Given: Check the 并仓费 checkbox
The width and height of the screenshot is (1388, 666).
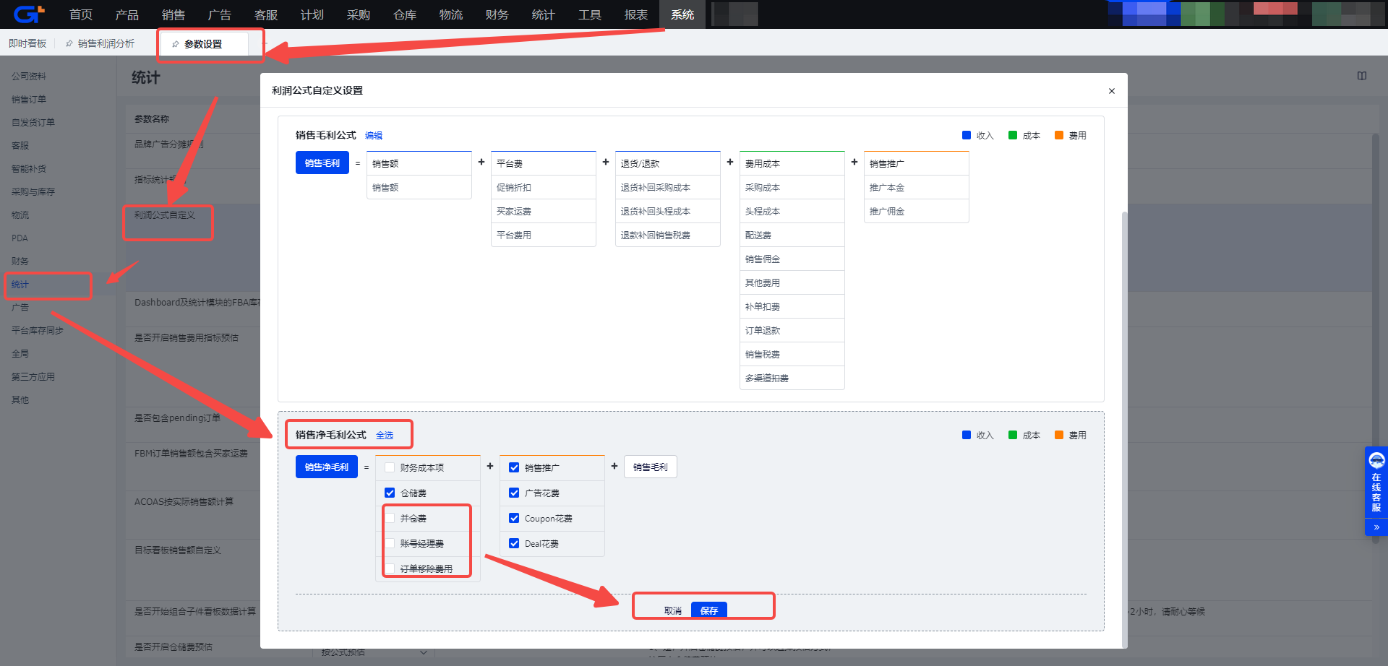Looking at the screenshot, I should coord(390,518).
